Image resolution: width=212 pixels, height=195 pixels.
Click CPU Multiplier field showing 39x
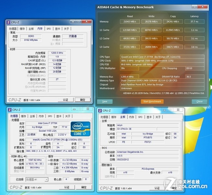point(130,68)
